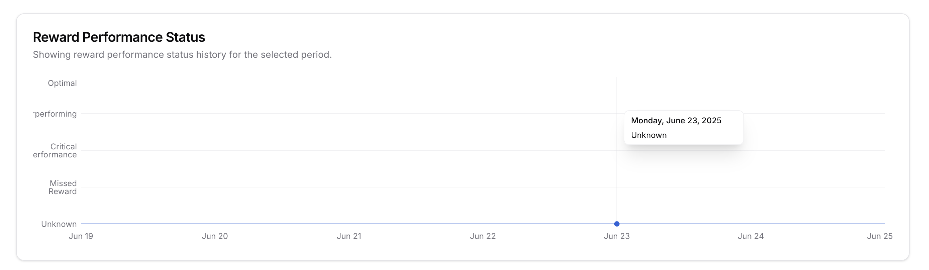The width and height of the screenshot is (929, 270).
Task: Select the Jun 22 x-axis label
Action: click(483, 236)
